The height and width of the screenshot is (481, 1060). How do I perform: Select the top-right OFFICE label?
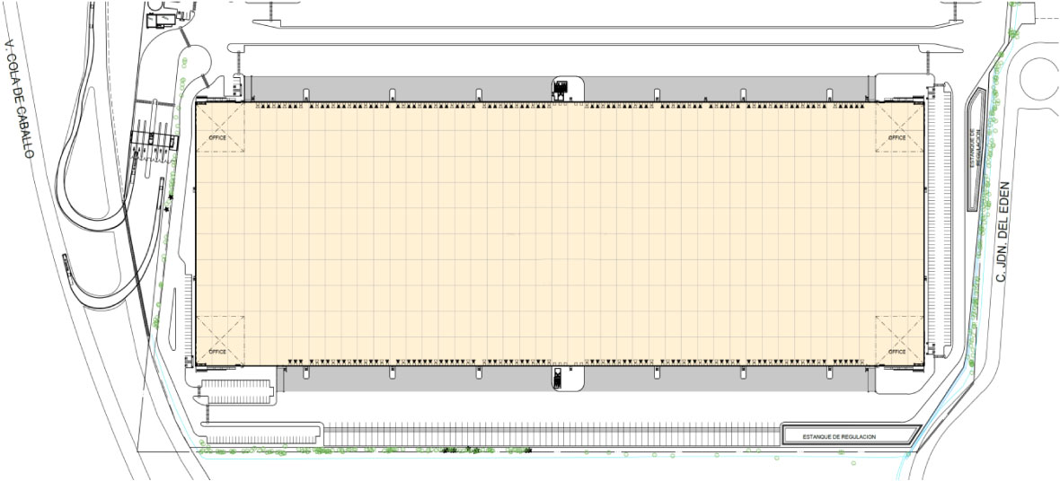click(x=897, y=137)
